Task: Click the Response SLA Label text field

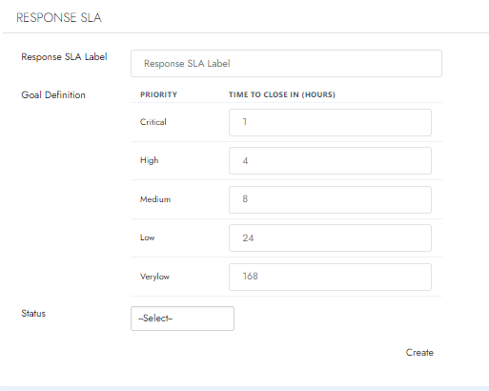Action: pos(286,63)
